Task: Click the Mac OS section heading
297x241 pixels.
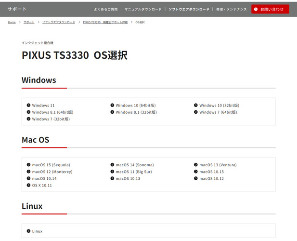Action: [36, 140]
